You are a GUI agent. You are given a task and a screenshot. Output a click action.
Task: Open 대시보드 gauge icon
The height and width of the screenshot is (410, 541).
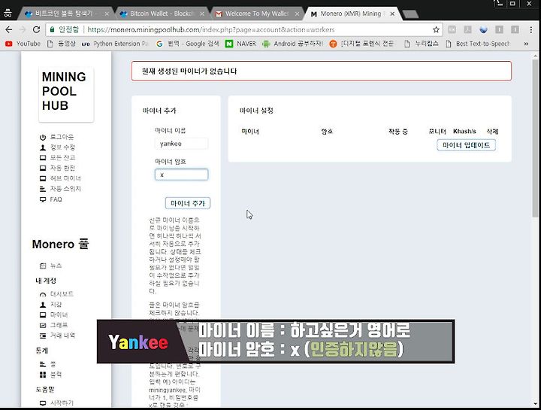coord(43,294)
